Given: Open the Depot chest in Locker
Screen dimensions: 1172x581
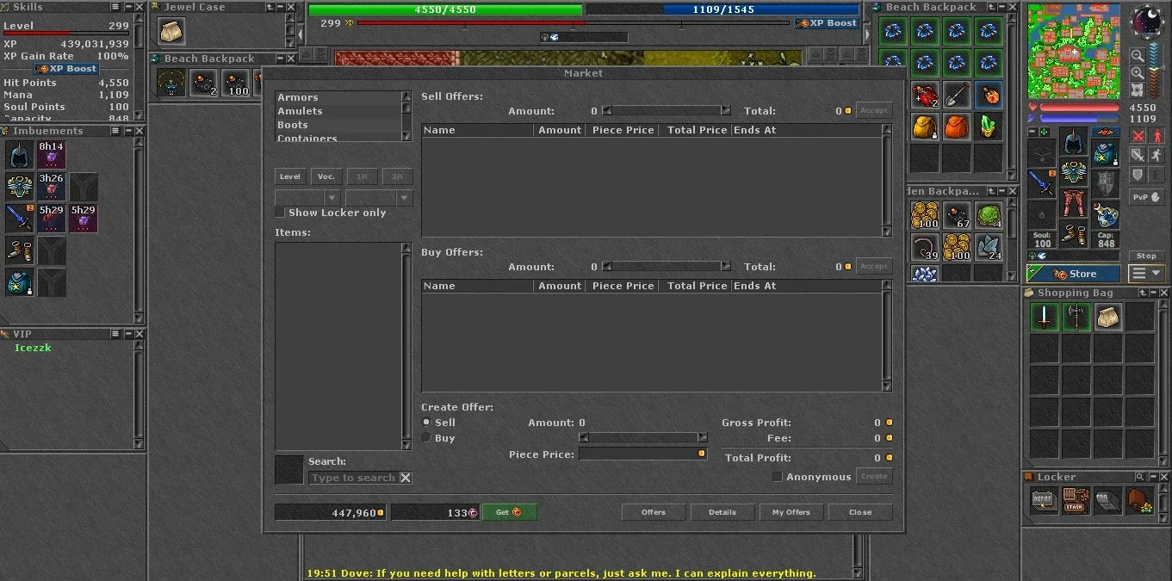Looking at the screenshot, I should [1044, 501].
